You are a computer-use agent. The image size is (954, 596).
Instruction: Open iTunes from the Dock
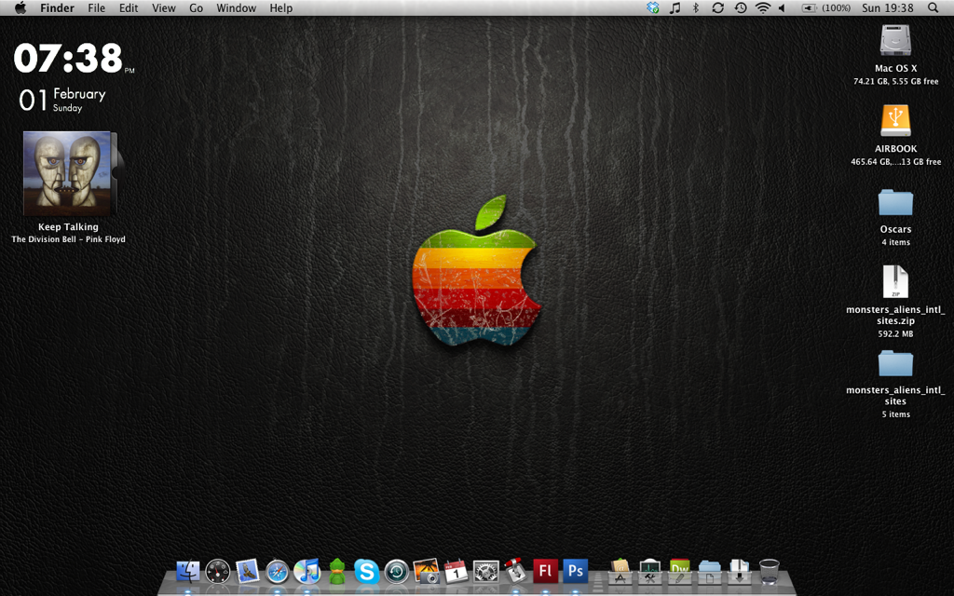tap(307, 572)
